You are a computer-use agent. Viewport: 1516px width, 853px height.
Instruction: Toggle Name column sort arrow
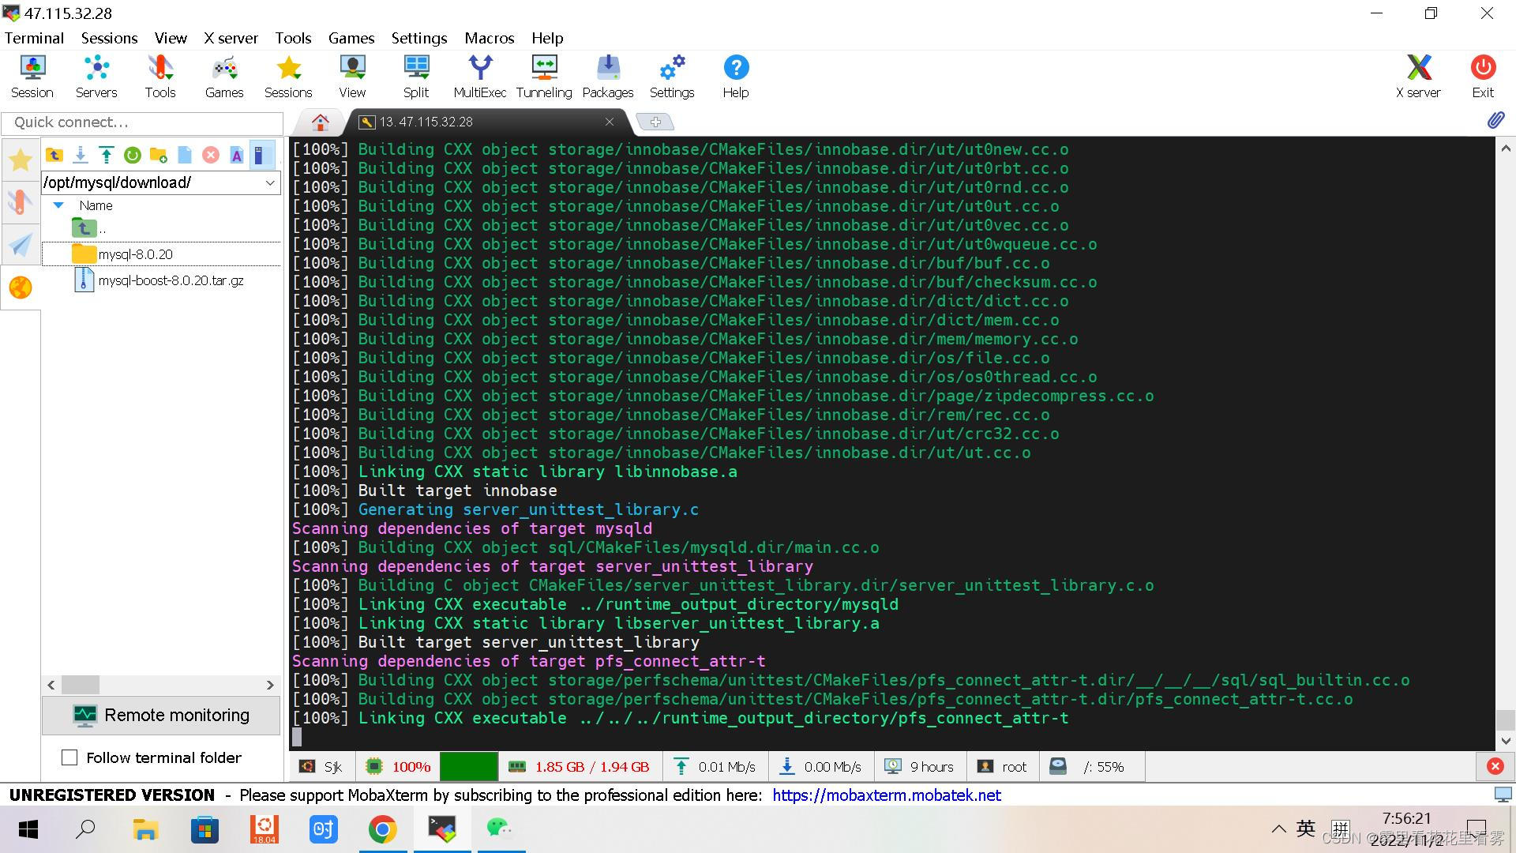click(x=58, y=205)
